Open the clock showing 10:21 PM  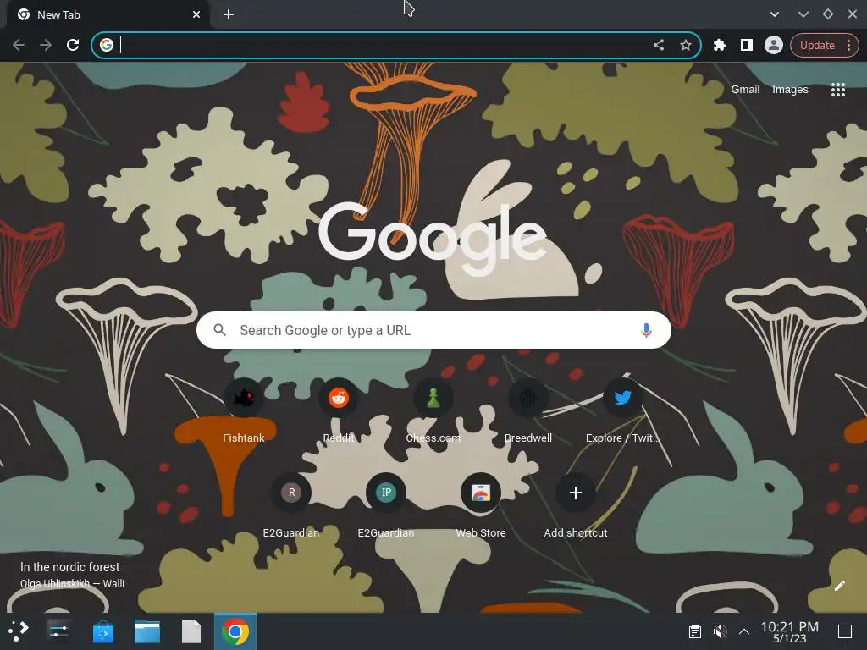click(x=790, y=631)
